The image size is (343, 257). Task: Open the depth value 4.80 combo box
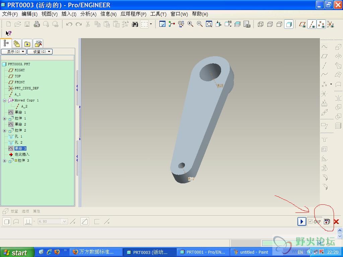pyautogui.click(x=53, y=222)
